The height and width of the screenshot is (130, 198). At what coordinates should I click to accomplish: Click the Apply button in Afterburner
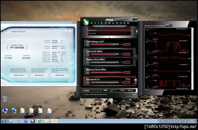click(116, 91)
